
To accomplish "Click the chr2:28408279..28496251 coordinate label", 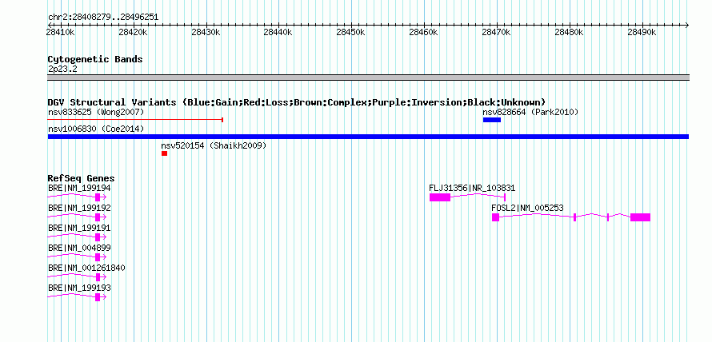I will [x=103, y=17].
